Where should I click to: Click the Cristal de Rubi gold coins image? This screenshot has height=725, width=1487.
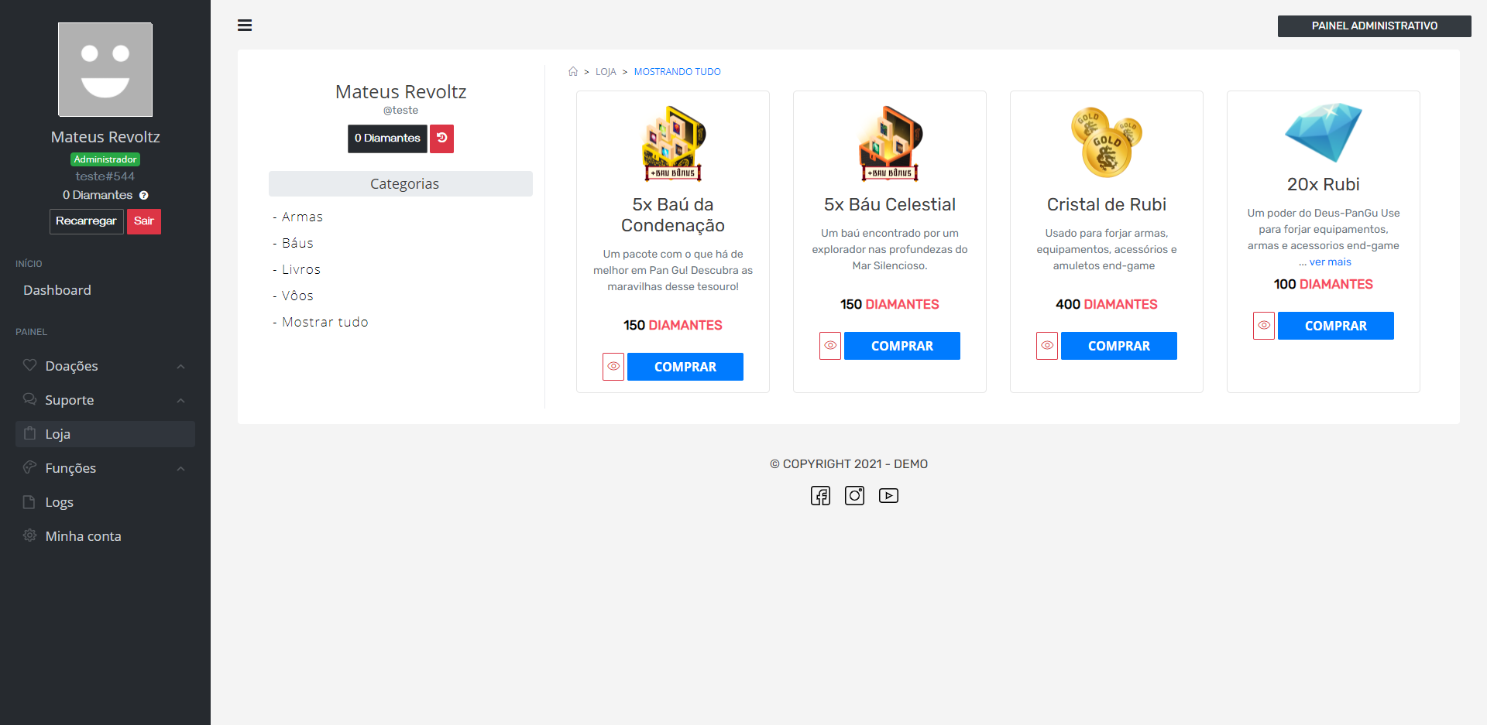click(x=1107, y=142)
